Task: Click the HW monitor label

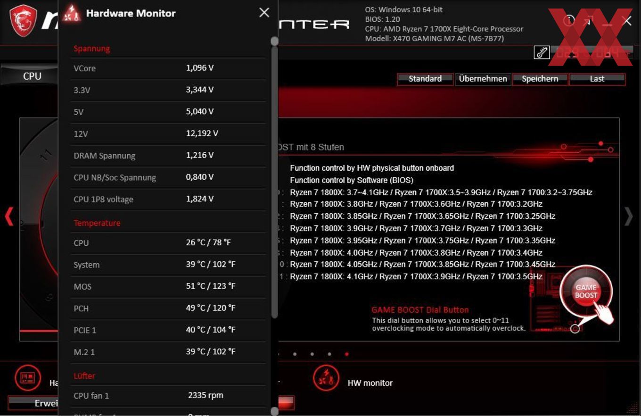Action: click(x=370, y=383)
